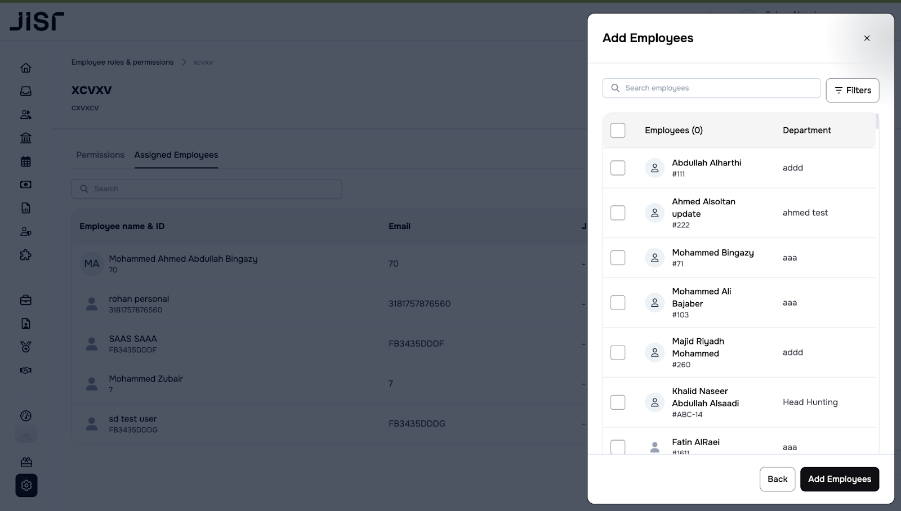This screenshot has width=901, height=511.
Task: Open the Inbox tray icon
Action: click(26, 91)
